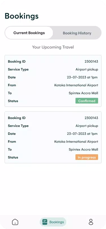Image resolution: width=106 pixels, height=229 pixels.
Task: Tap the Your Upcoming Travel subtitle
Action: point(53,47)
